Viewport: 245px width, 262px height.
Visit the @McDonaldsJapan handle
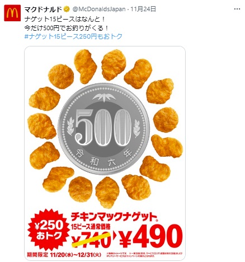coord(99,9)
